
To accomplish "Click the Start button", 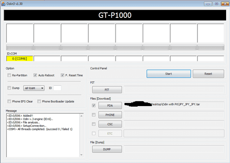I will [169, 74].
